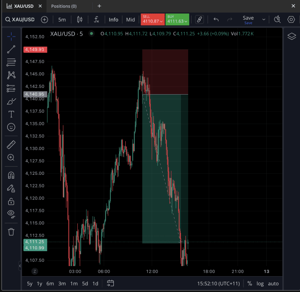Screen dimensions: 300x292
Task: Open the timezone 15:52:10 (UTC+11) menu
Action: click(218, 283)
